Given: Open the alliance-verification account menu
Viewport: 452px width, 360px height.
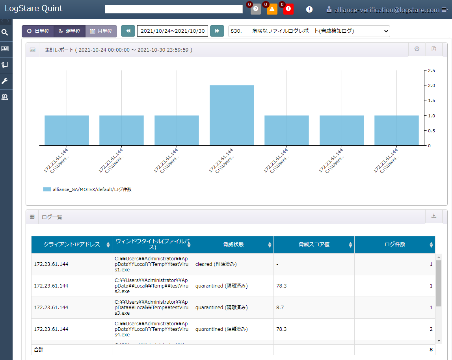Looking at the screenshot, I should [x=386, y=10].
